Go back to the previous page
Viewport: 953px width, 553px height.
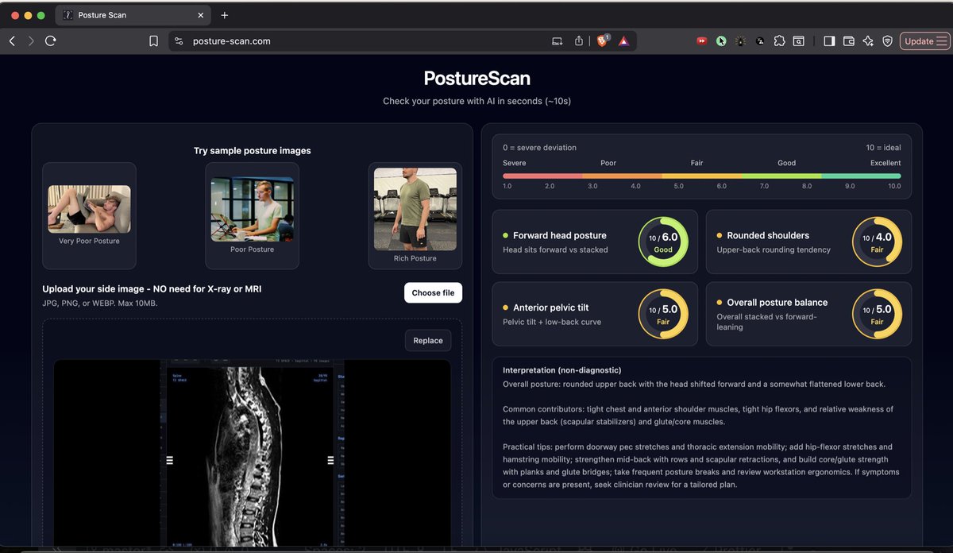click(x=12, y=41)
